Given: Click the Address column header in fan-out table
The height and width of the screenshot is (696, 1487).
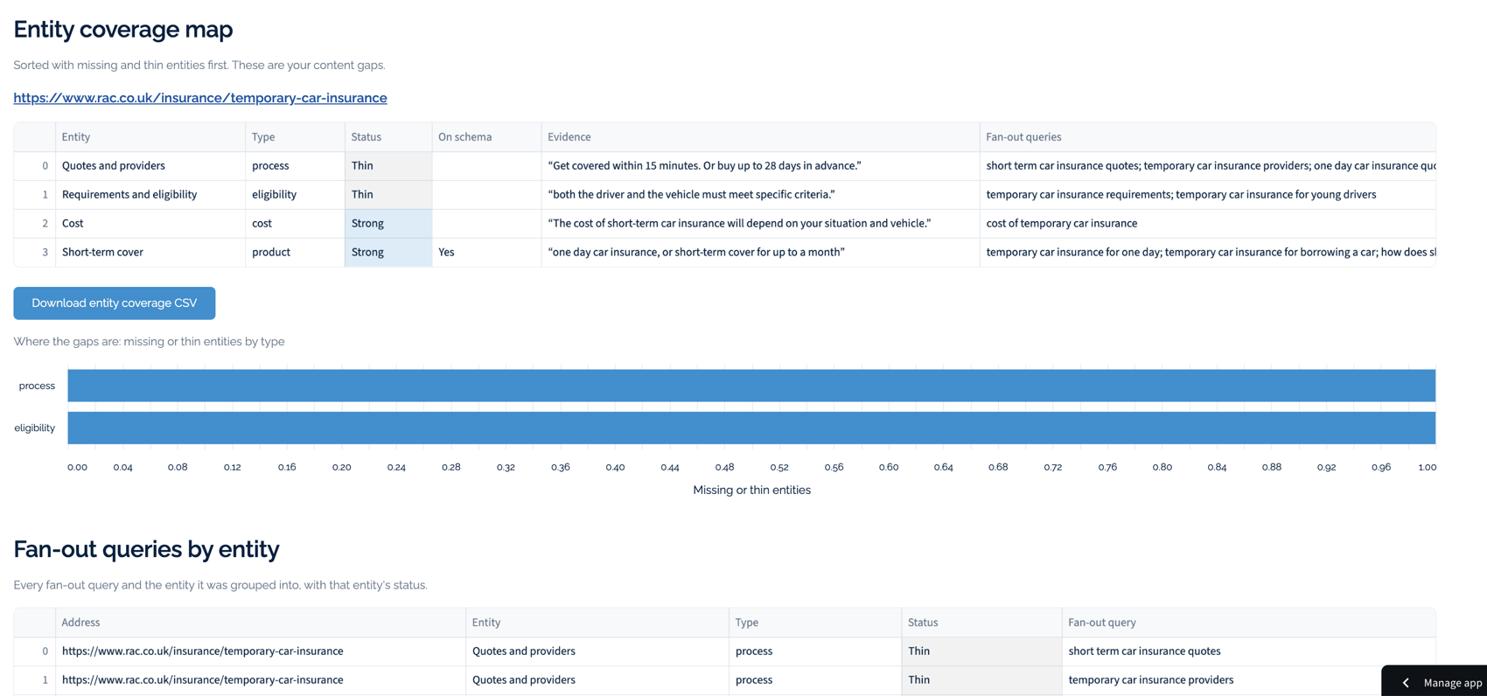Looking at the screenshot, I should click(x=261, y=623).
